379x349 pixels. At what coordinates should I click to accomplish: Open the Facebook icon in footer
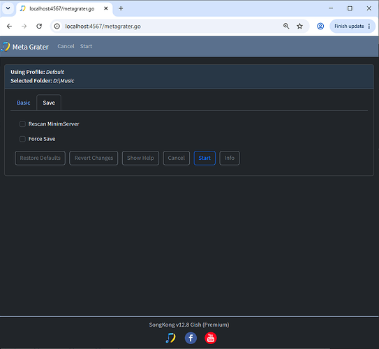coord(191,338)
